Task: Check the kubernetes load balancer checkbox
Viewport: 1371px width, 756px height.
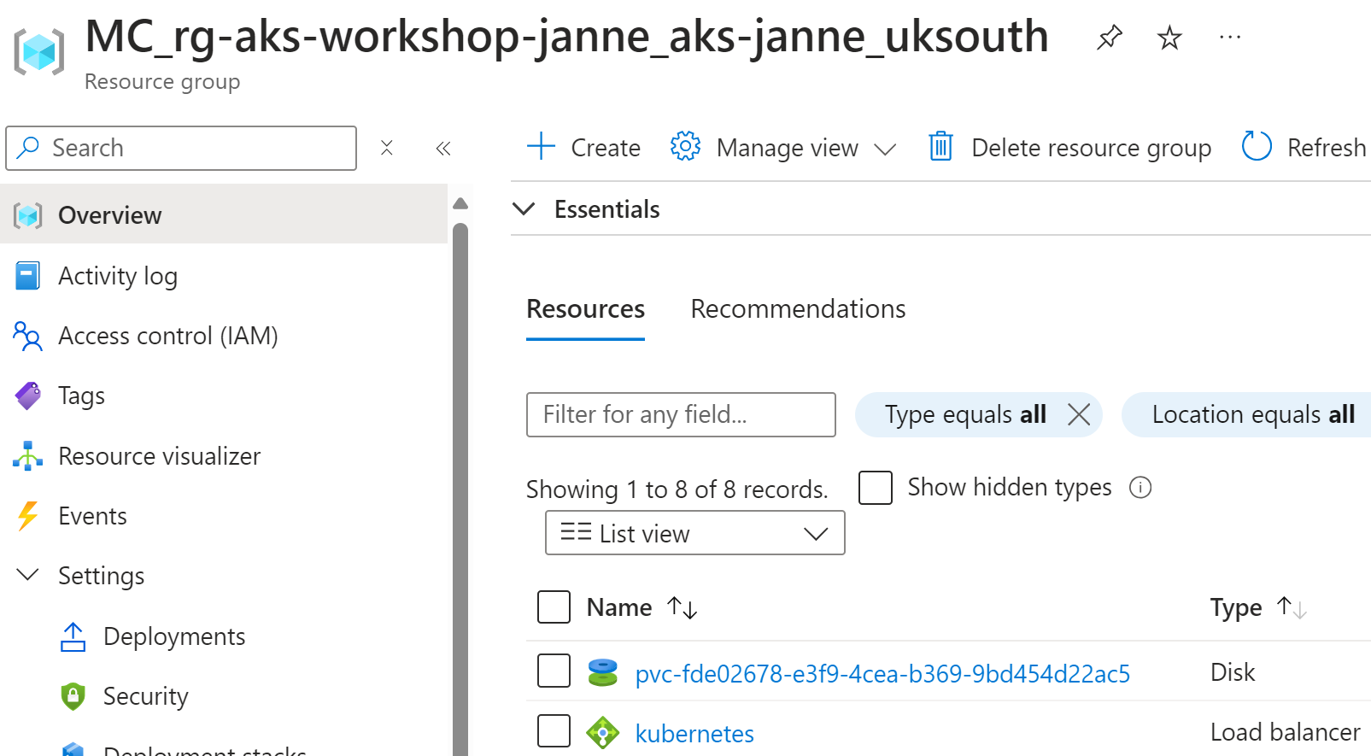Action: [554, 730]
